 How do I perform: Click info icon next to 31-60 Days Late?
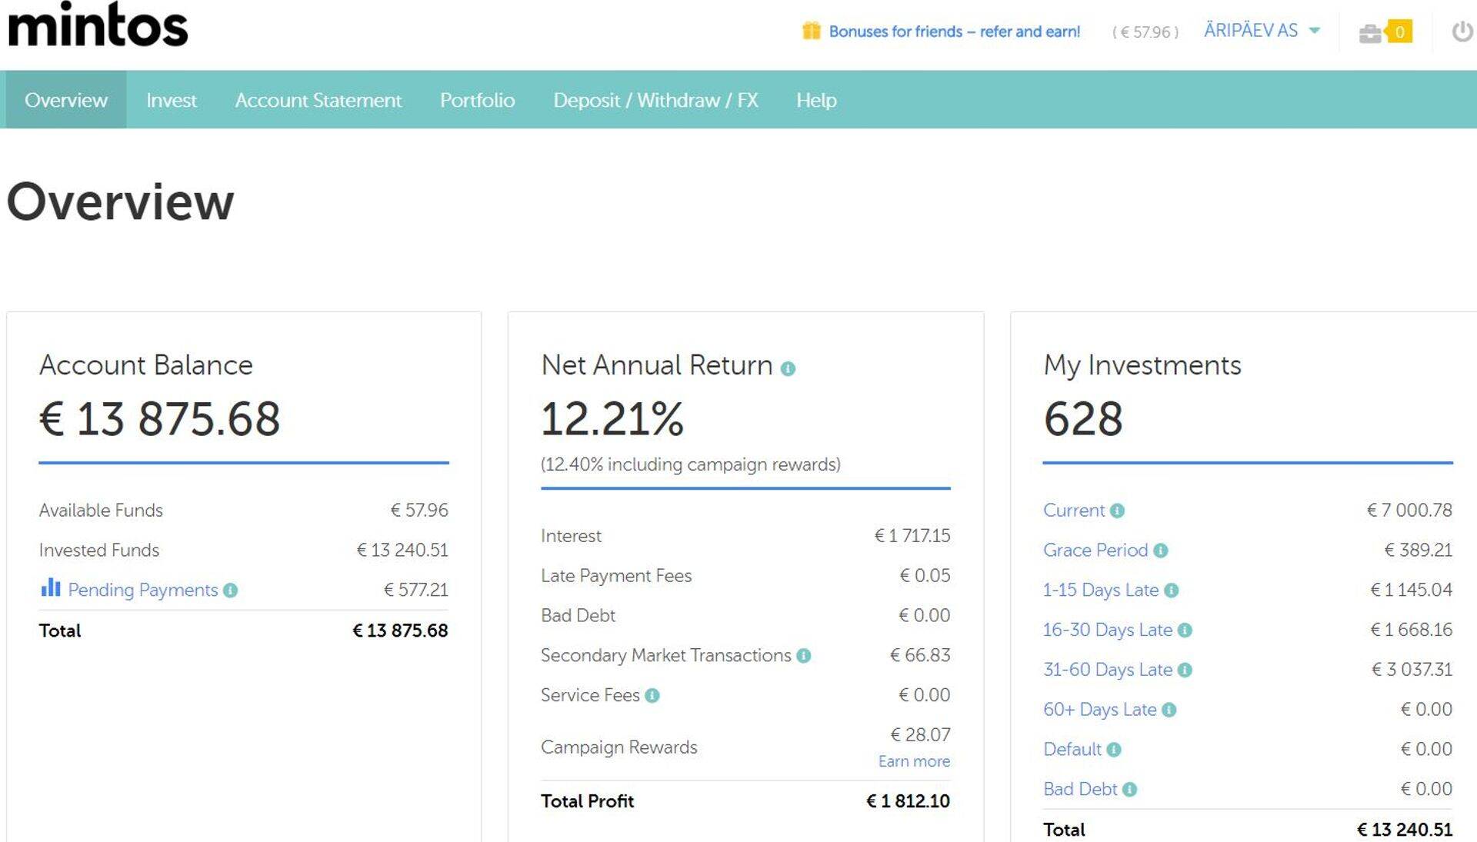pos(1185,671)
